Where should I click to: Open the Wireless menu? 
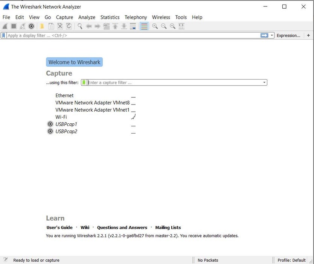pyautogui.click(x=161, y=17)
